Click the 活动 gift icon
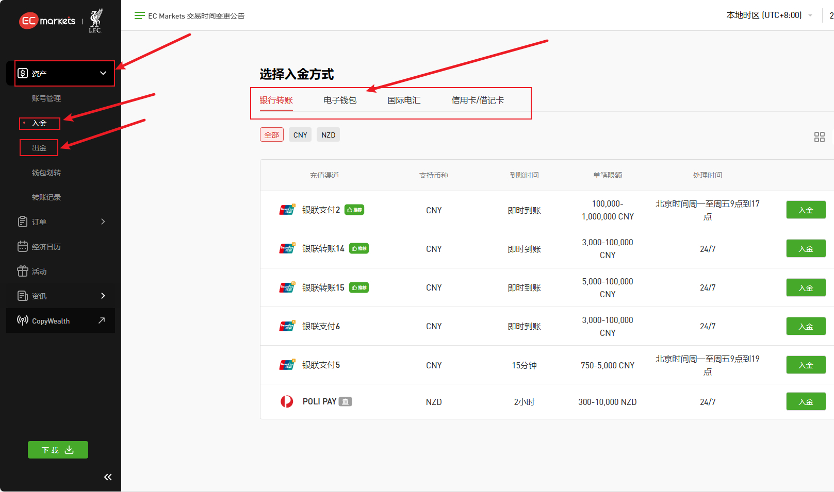Image resolution: width=834 pixels, height=492 pixels. tap(22, 271)
